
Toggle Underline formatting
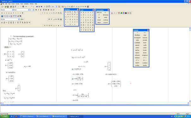pos(40,10)
